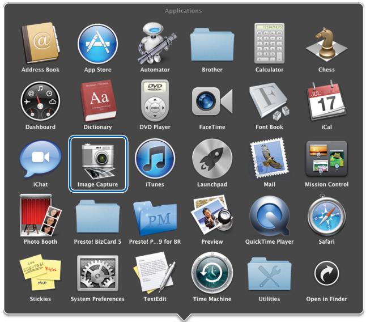Launch TextEdit
This screenshot has width=366, height=322.
pos(155,272)
